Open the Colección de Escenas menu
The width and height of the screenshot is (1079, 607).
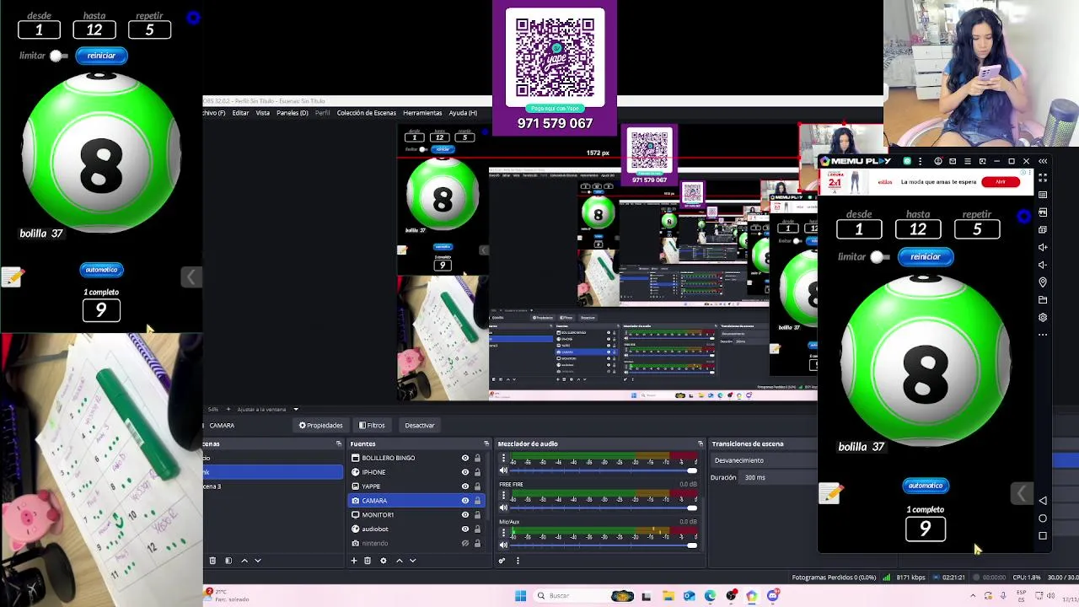click(x=367, y=113)
